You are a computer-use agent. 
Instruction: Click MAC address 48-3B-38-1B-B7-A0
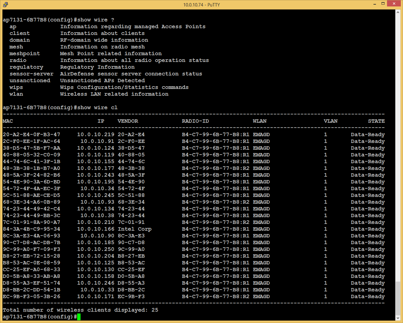tap(31, 168)
